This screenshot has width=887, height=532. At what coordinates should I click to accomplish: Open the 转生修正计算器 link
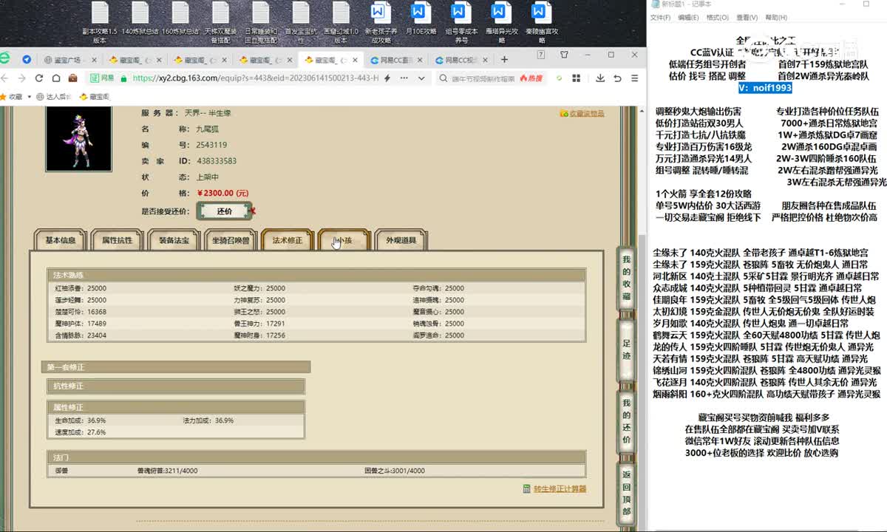pyautogui.click(x=560, y=488)
